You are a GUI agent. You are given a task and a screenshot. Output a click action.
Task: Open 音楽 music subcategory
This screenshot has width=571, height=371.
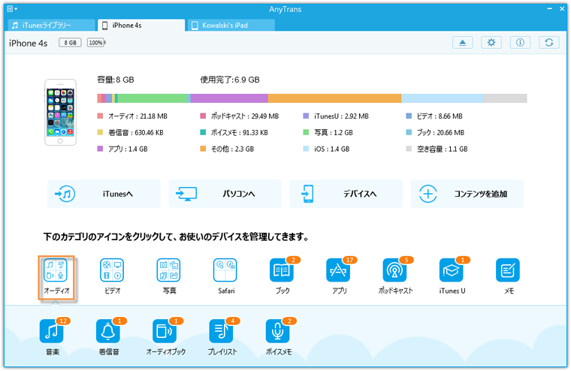click(x=52, y=331)
